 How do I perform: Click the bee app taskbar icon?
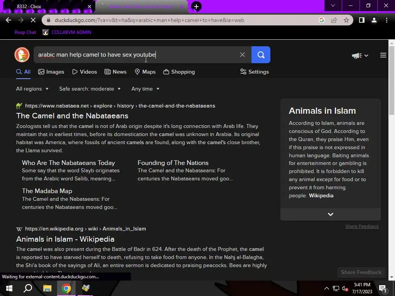pos(86,288)
